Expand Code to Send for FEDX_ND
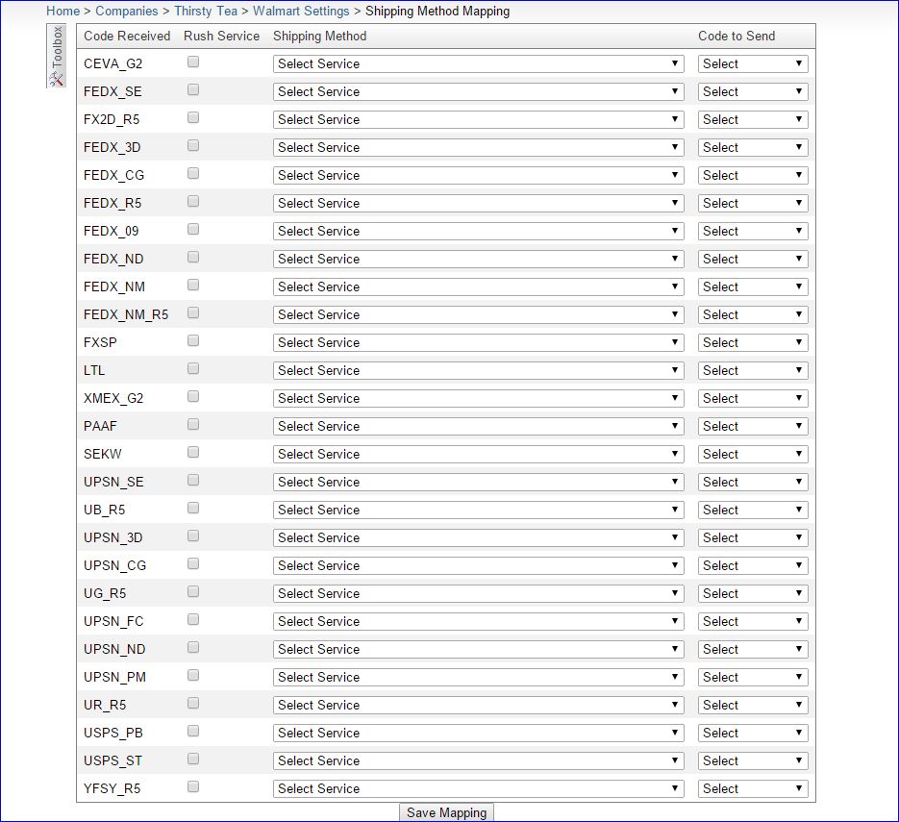Image resolution: width=899 pixels, height=822 pixels. (753, 259)
